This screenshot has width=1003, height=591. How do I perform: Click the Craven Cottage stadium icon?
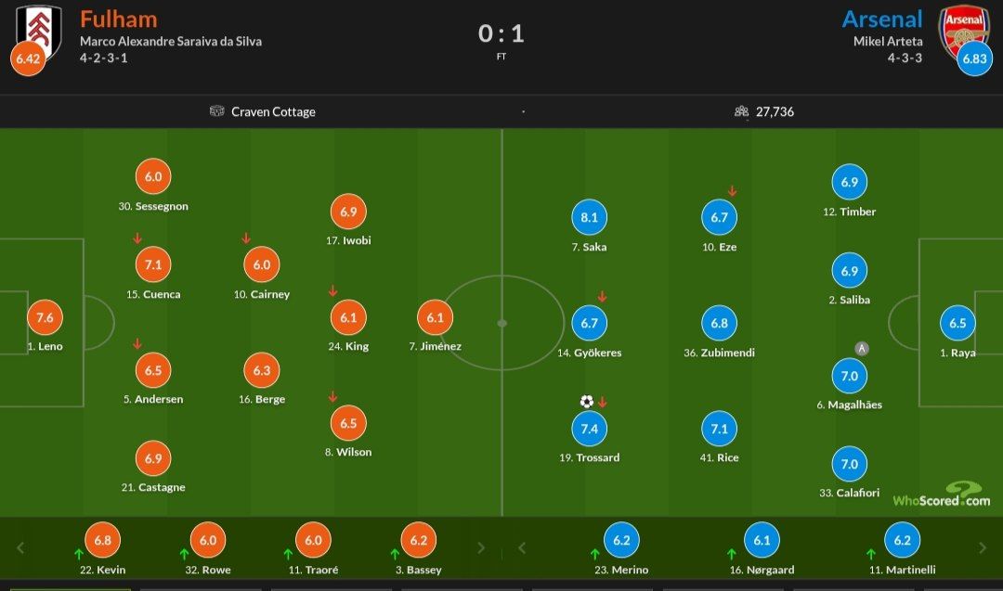(217, 111)
